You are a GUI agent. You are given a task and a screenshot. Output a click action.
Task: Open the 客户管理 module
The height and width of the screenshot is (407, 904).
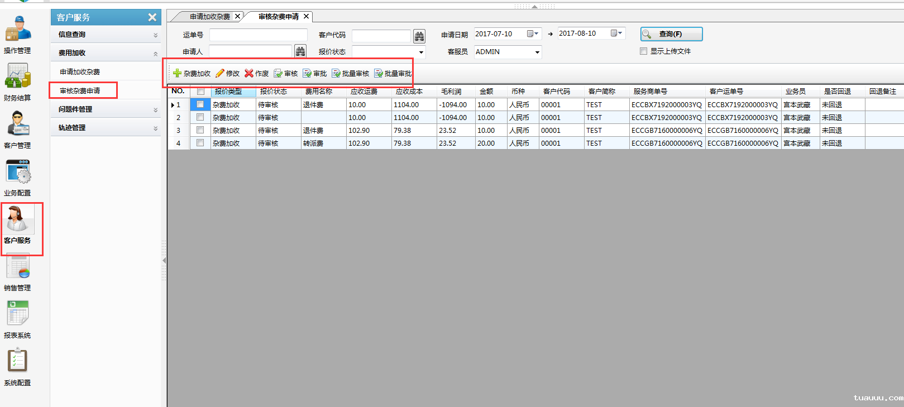[x=17, y=130]
